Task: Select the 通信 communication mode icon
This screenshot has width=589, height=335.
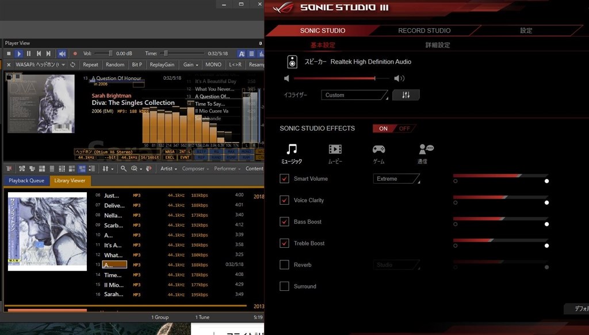Action: pyautogui.click(x=425, y=154)
